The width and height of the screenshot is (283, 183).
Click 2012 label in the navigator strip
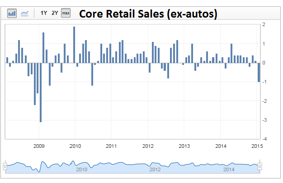[155, 170]
